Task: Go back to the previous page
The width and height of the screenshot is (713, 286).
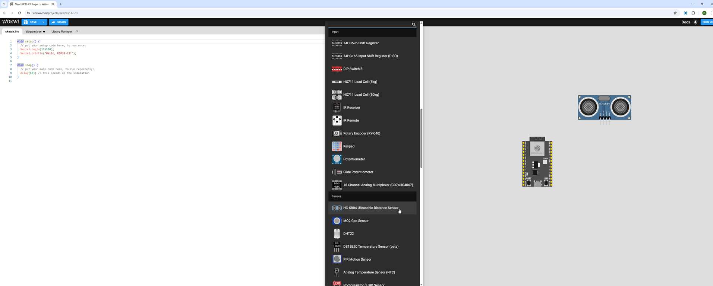Action: point(4,13)
